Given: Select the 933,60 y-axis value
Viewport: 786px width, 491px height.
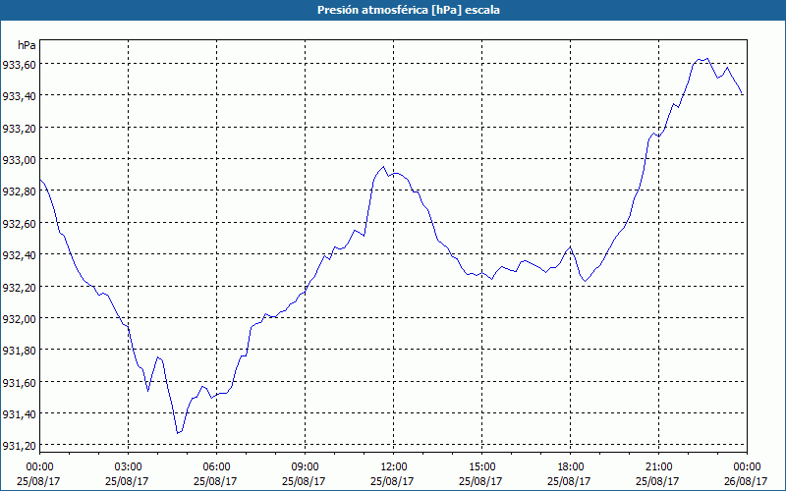Looking at the screenshot, I should pyautogui.click(x=19, y=64).
